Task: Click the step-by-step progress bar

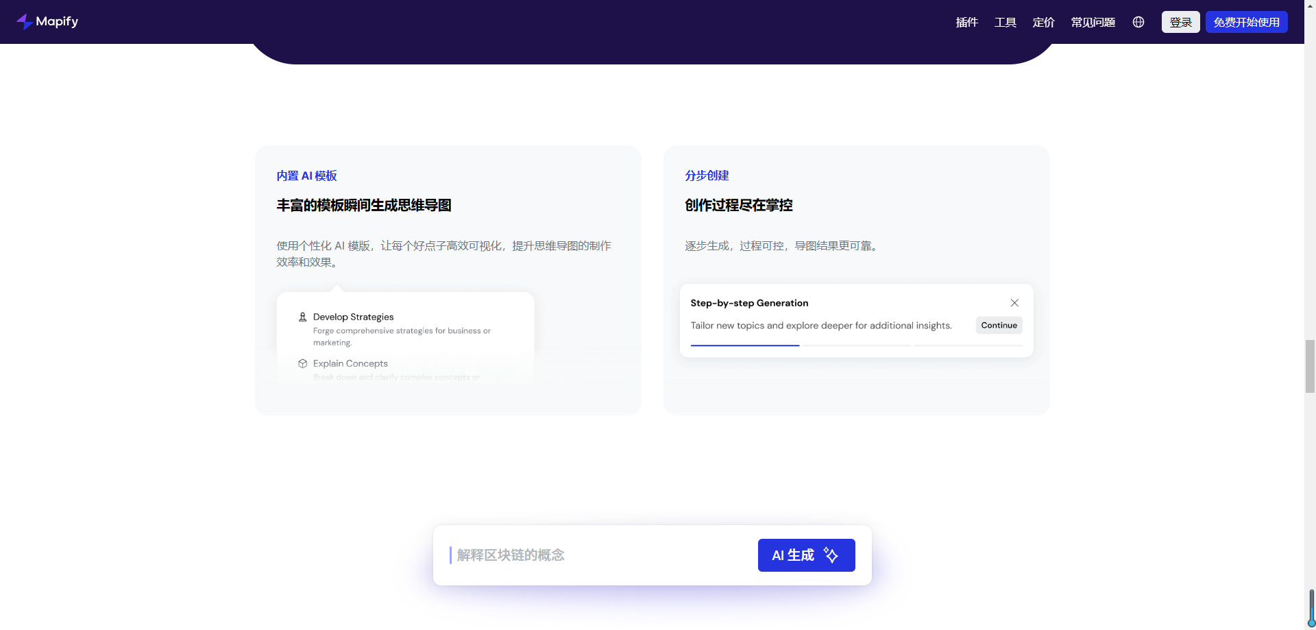Action: pyautogui.click(x=856, y=346)
